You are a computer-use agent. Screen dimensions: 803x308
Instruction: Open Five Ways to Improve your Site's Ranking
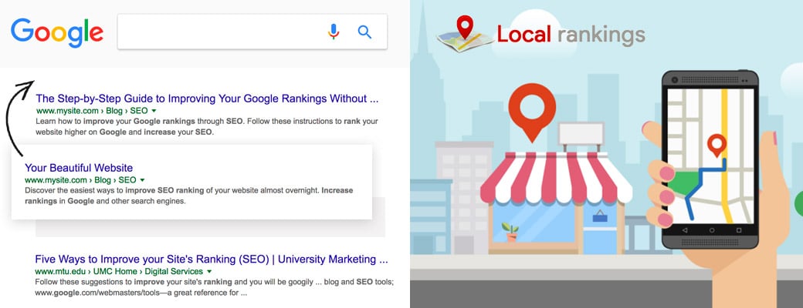pyautogui.click(x=212, y=259)
